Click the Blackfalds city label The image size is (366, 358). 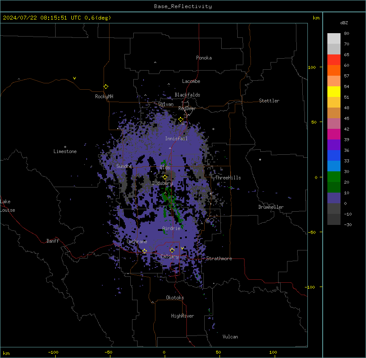click(187, 95)
